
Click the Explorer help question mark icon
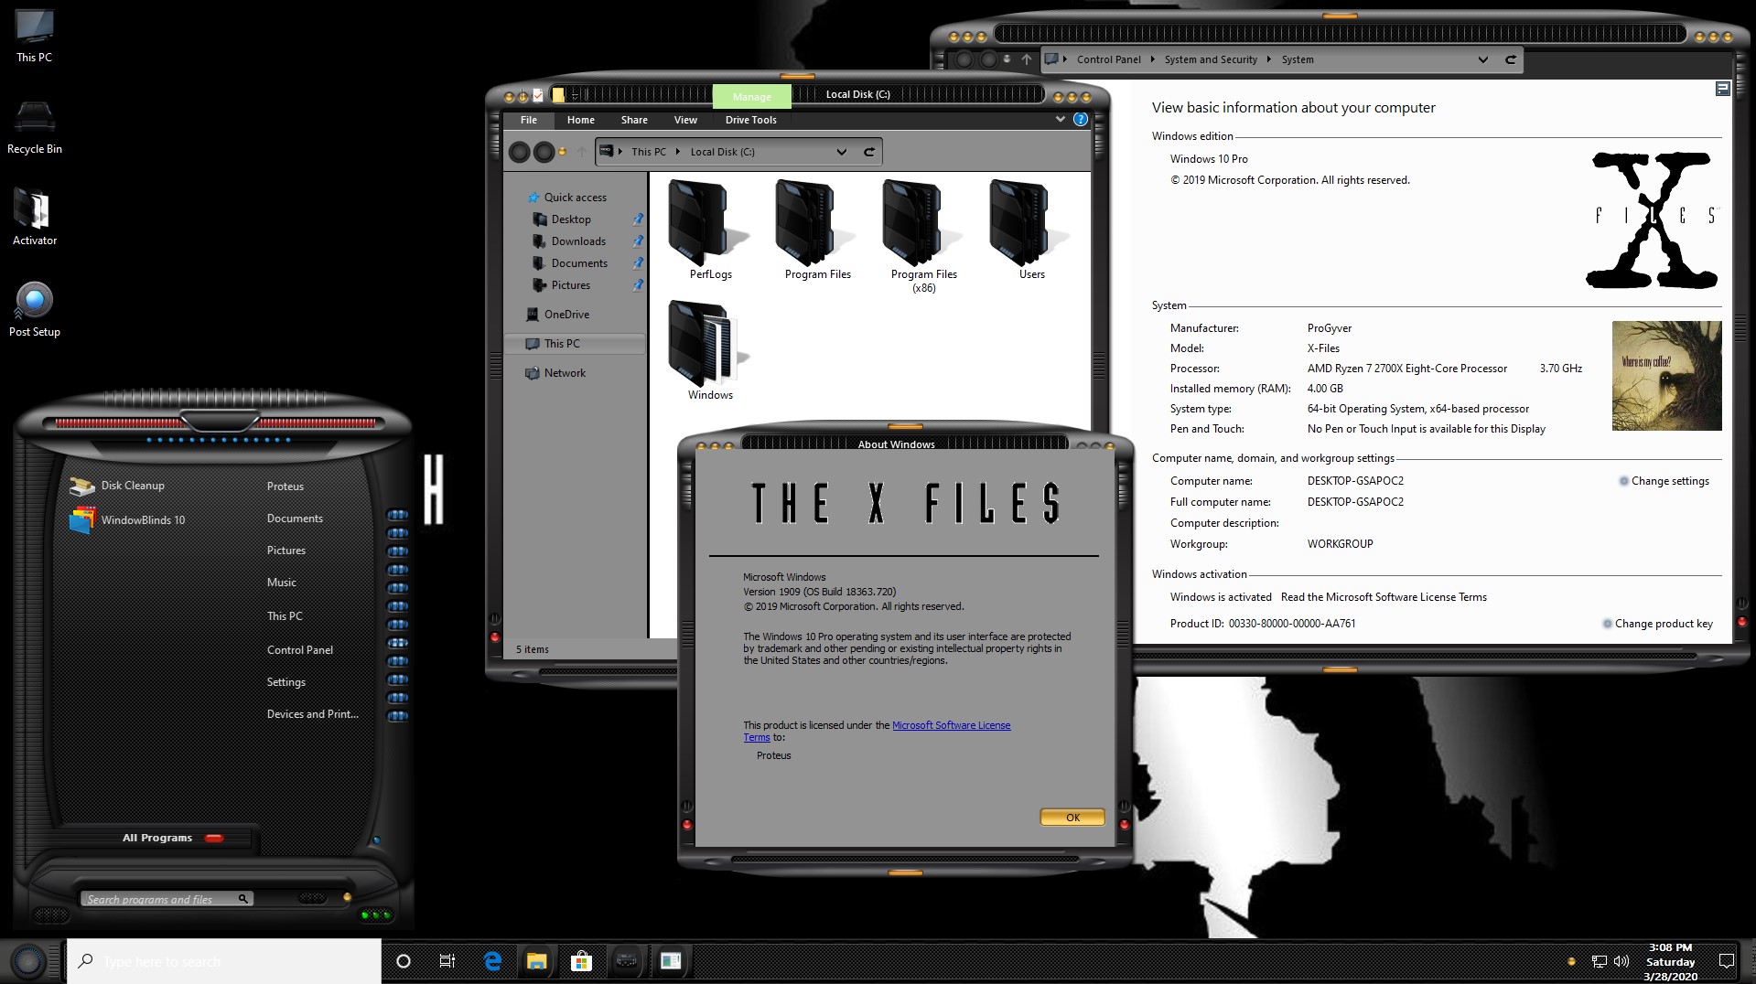click(1081, 120)
